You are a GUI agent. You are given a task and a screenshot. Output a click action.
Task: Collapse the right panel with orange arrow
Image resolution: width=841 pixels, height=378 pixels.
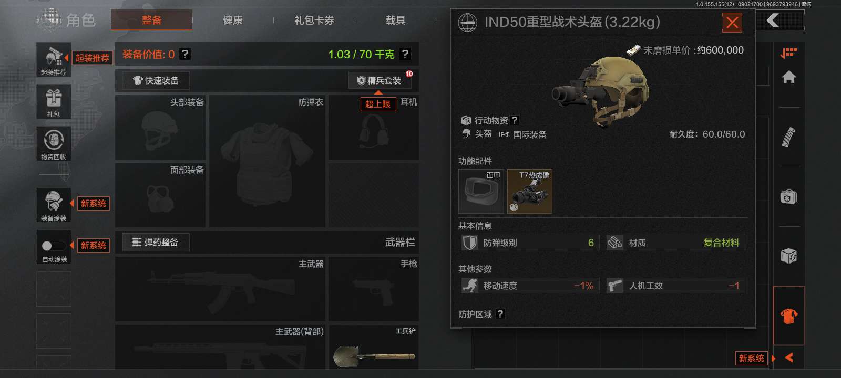pyautogui.click(x=788, y=358)
